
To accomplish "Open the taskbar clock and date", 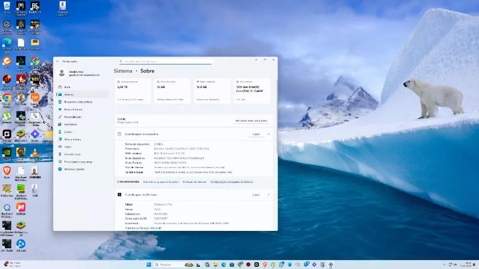I will coord(466,265).
